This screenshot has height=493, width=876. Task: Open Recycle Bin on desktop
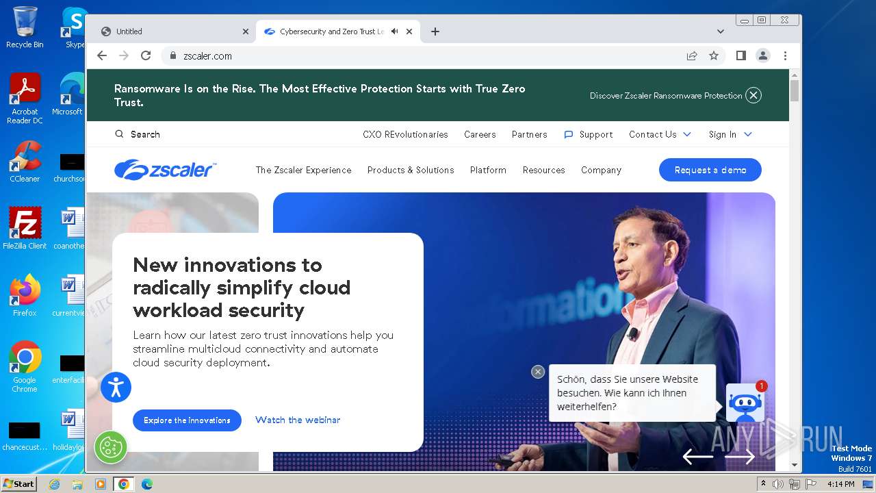point(25,27)
